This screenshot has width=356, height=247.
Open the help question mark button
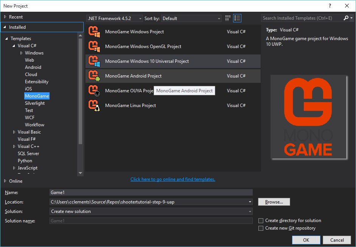tap(330, 6)
